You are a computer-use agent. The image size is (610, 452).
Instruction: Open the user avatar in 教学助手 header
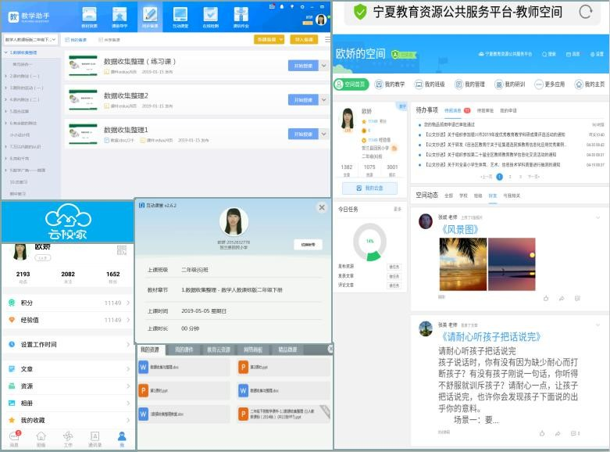coord(321,20)
